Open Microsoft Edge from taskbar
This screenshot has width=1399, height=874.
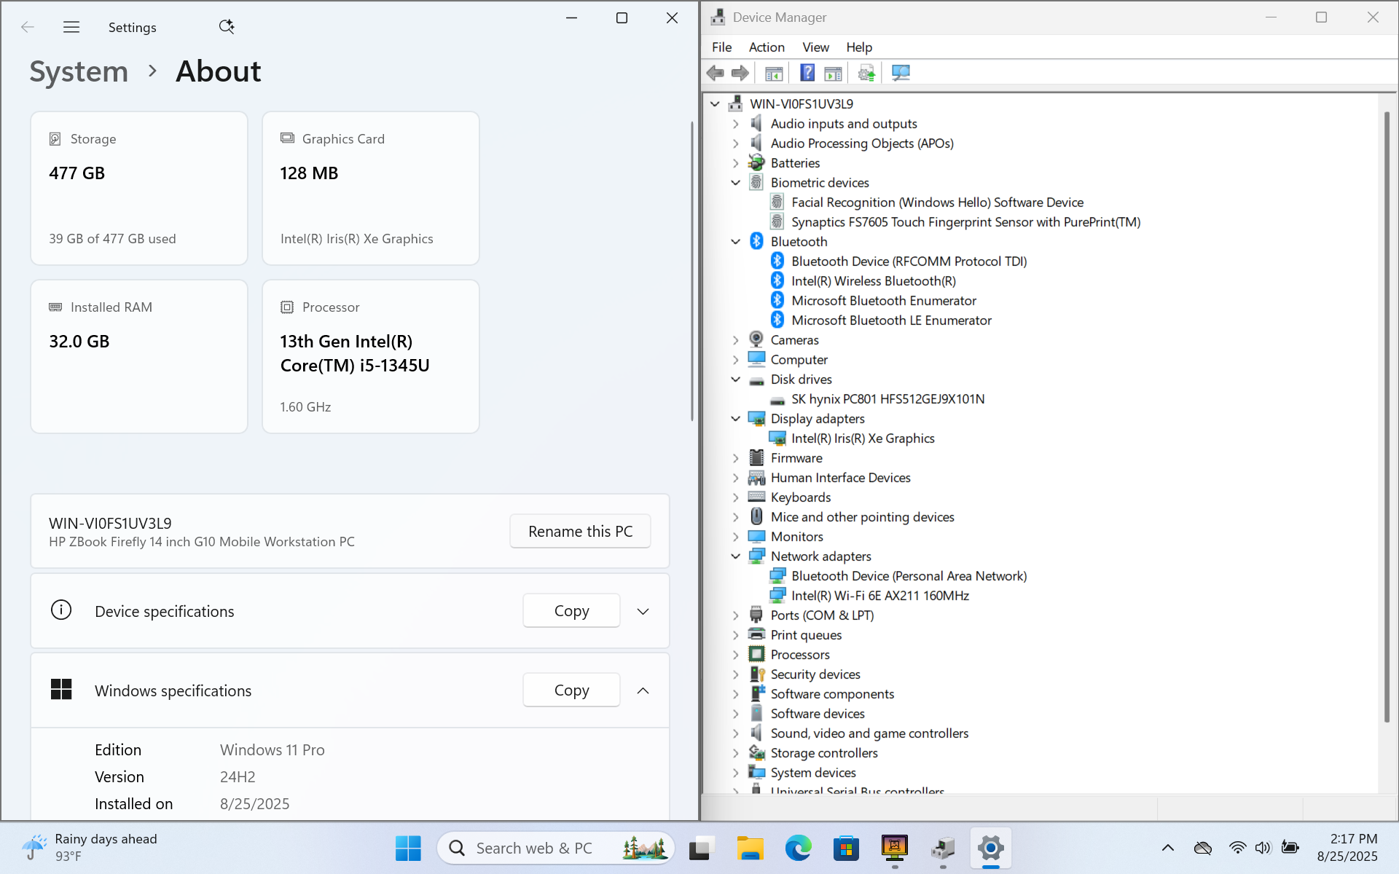pyautogui.click(x=798, y=848)
